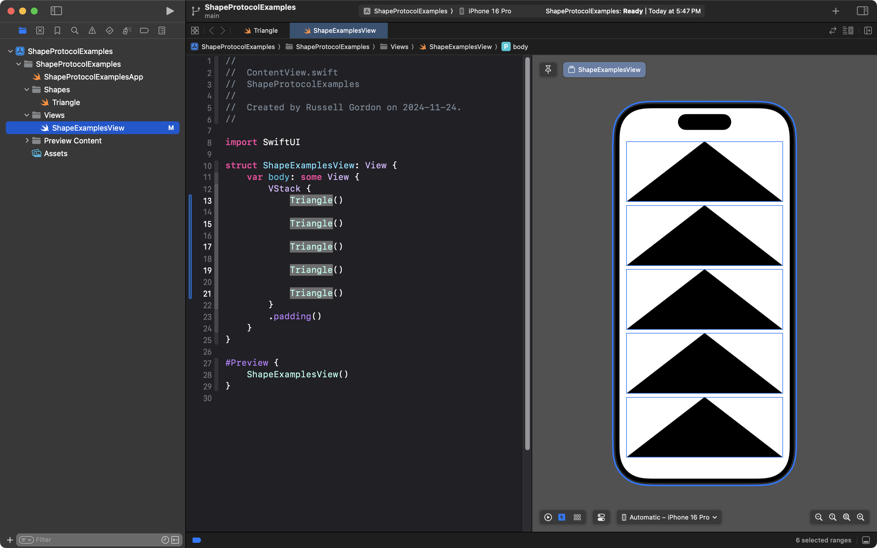Click the variants grid icon in preview
This screenshot has width=877, height=548.
[x=577, y=517]
